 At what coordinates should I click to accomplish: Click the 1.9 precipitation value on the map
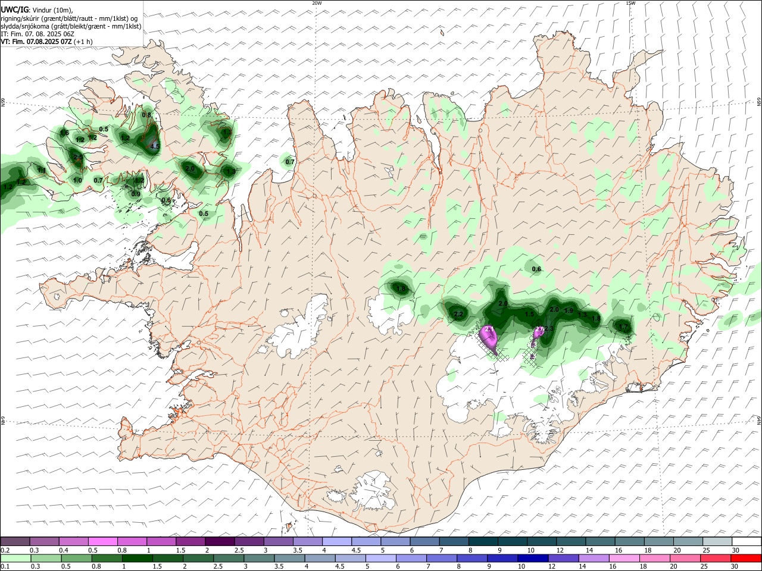click(569, 310)
